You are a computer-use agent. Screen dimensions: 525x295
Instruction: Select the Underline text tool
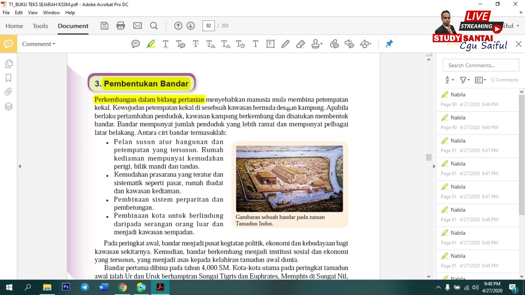pos(166,44)
